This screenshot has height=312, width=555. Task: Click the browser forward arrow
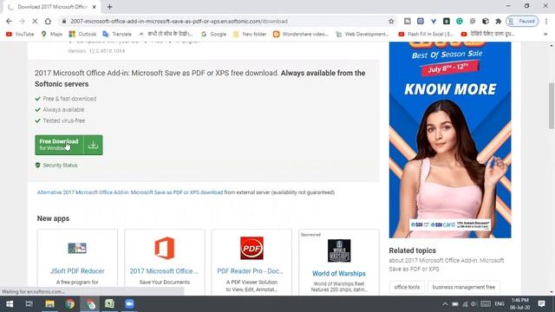(x=22, y=21)
